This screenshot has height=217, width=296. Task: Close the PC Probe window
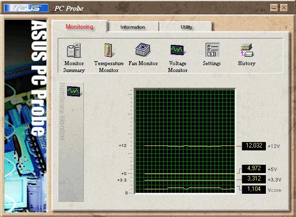coord(284,8)
